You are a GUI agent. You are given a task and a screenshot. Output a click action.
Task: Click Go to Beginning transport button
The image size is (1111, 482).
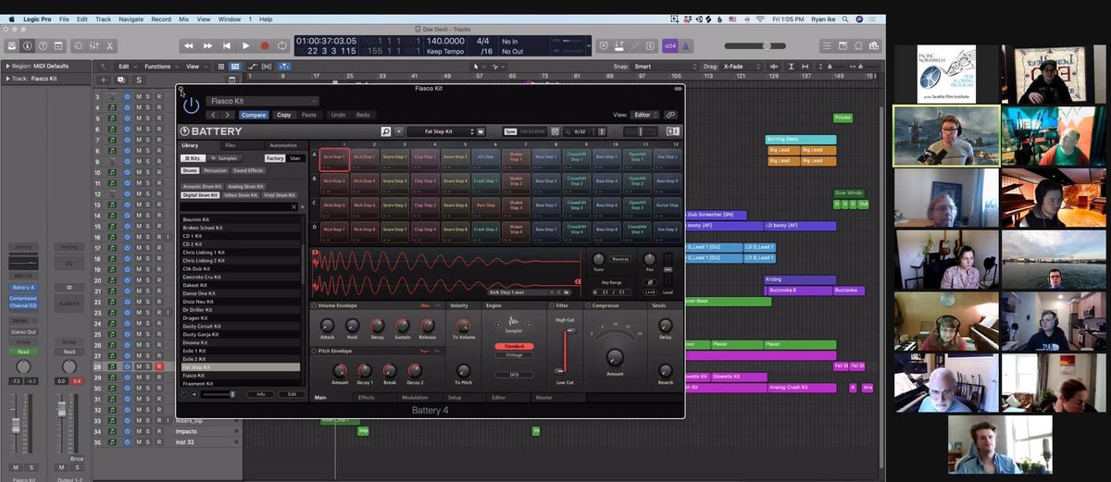[226, 45]
